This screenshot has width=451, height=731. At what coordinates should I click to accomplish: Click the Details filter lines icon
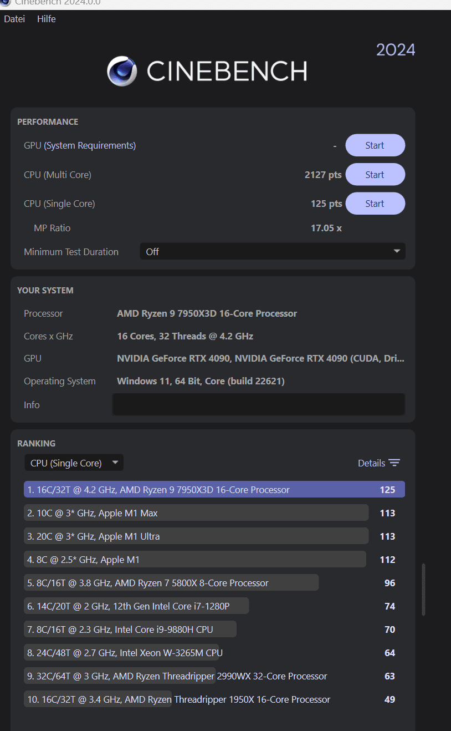tap(394, 463)
